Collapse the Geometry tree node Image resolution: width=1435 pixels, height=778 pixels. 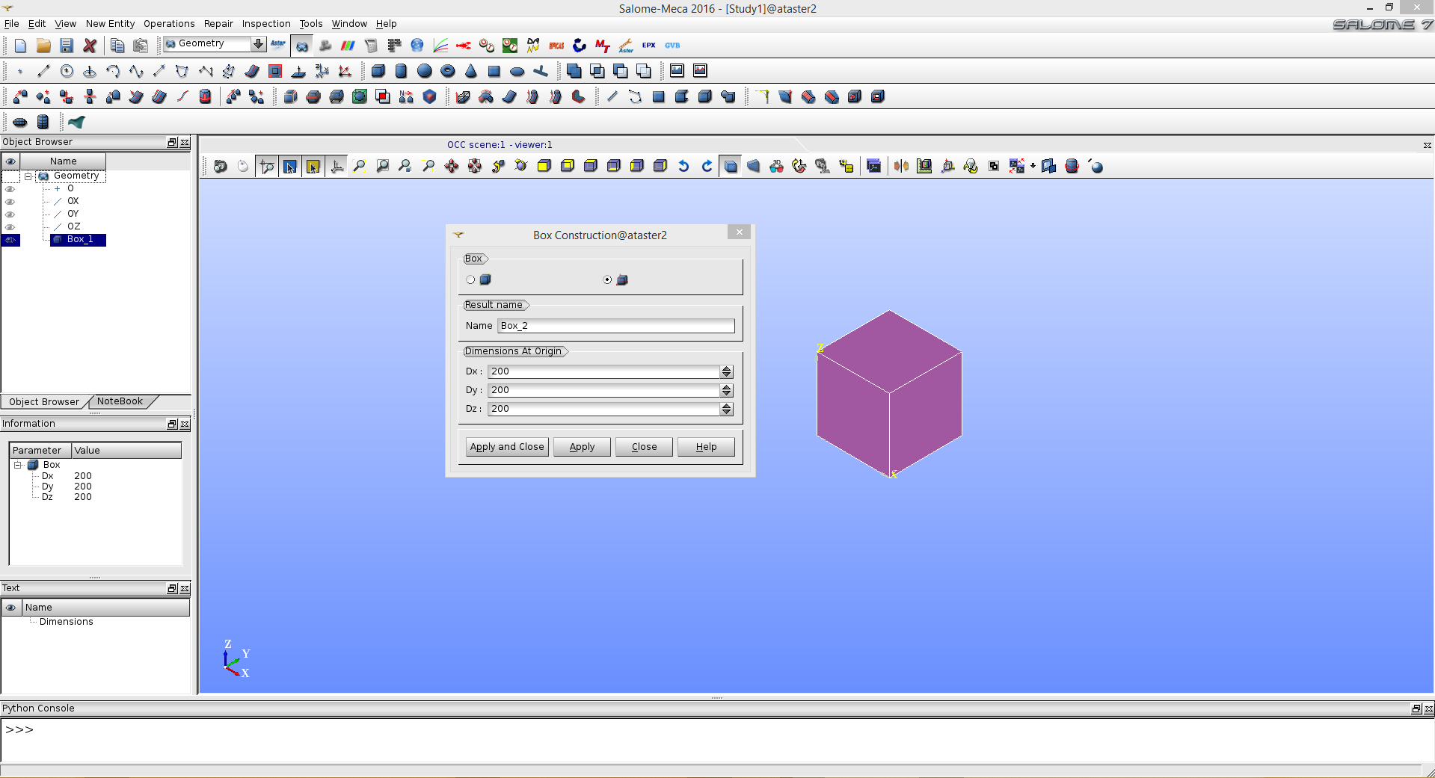(28, 176)
